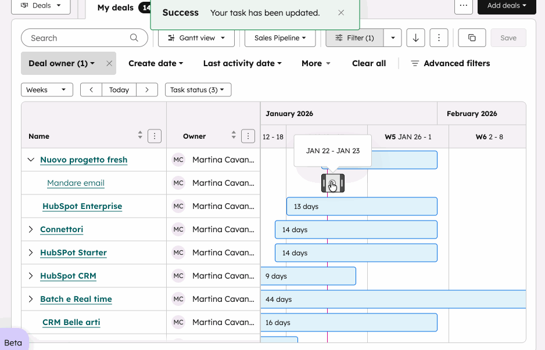Go to next week with right chevron
The height and width of the screenshot is (350, 545).
[147, 90]
